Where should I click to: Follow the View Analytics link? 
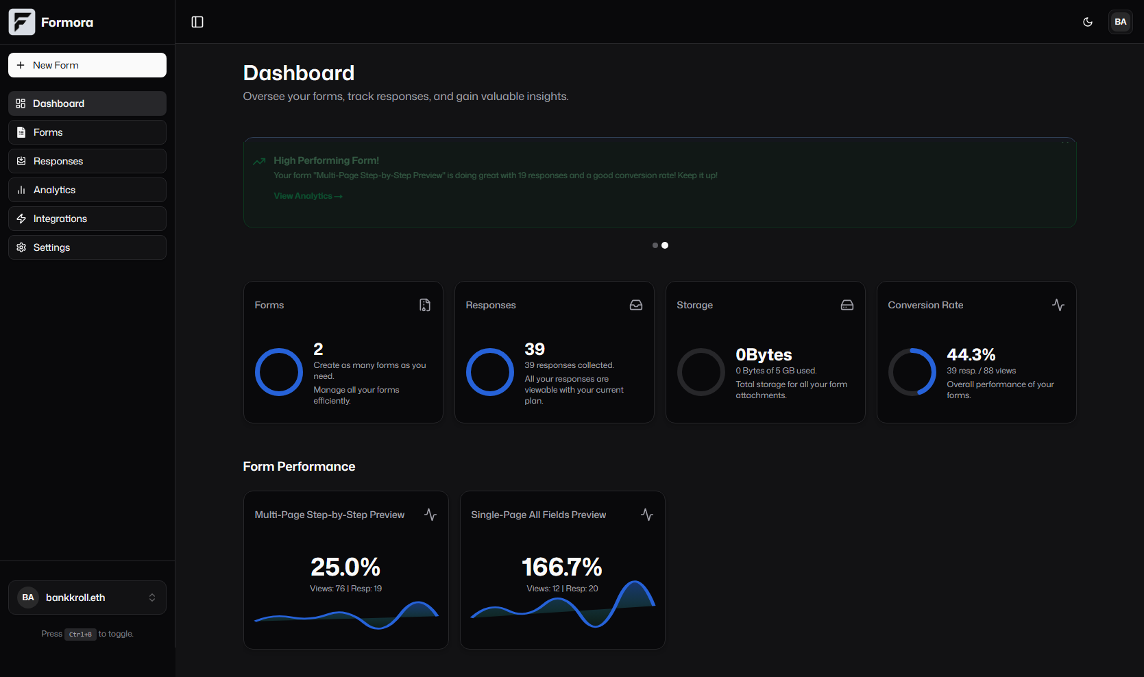click(x=307, y=196)
